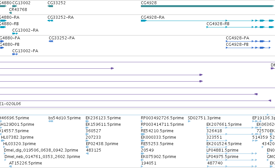This screenshot has width=275, height=168.
Task: Click feature labeled 326418
Action: click(x=214, y=131)
